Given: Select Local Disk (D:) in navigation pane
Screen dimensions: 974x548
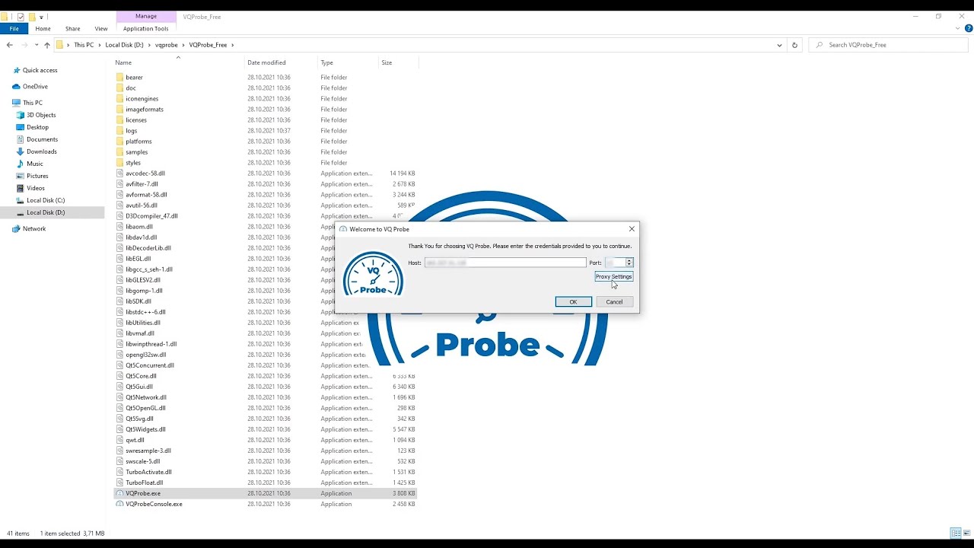Looking at the screenshot, I should click(46, 212).
